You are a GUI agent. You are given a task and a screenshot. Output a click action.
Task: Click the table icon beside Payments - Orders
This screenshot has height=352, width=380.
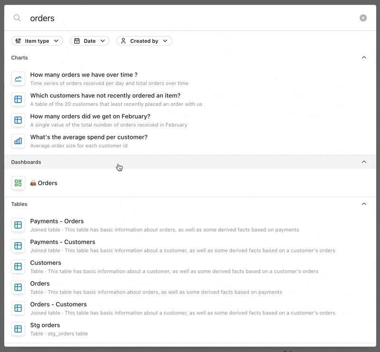(x=18, y=225)
